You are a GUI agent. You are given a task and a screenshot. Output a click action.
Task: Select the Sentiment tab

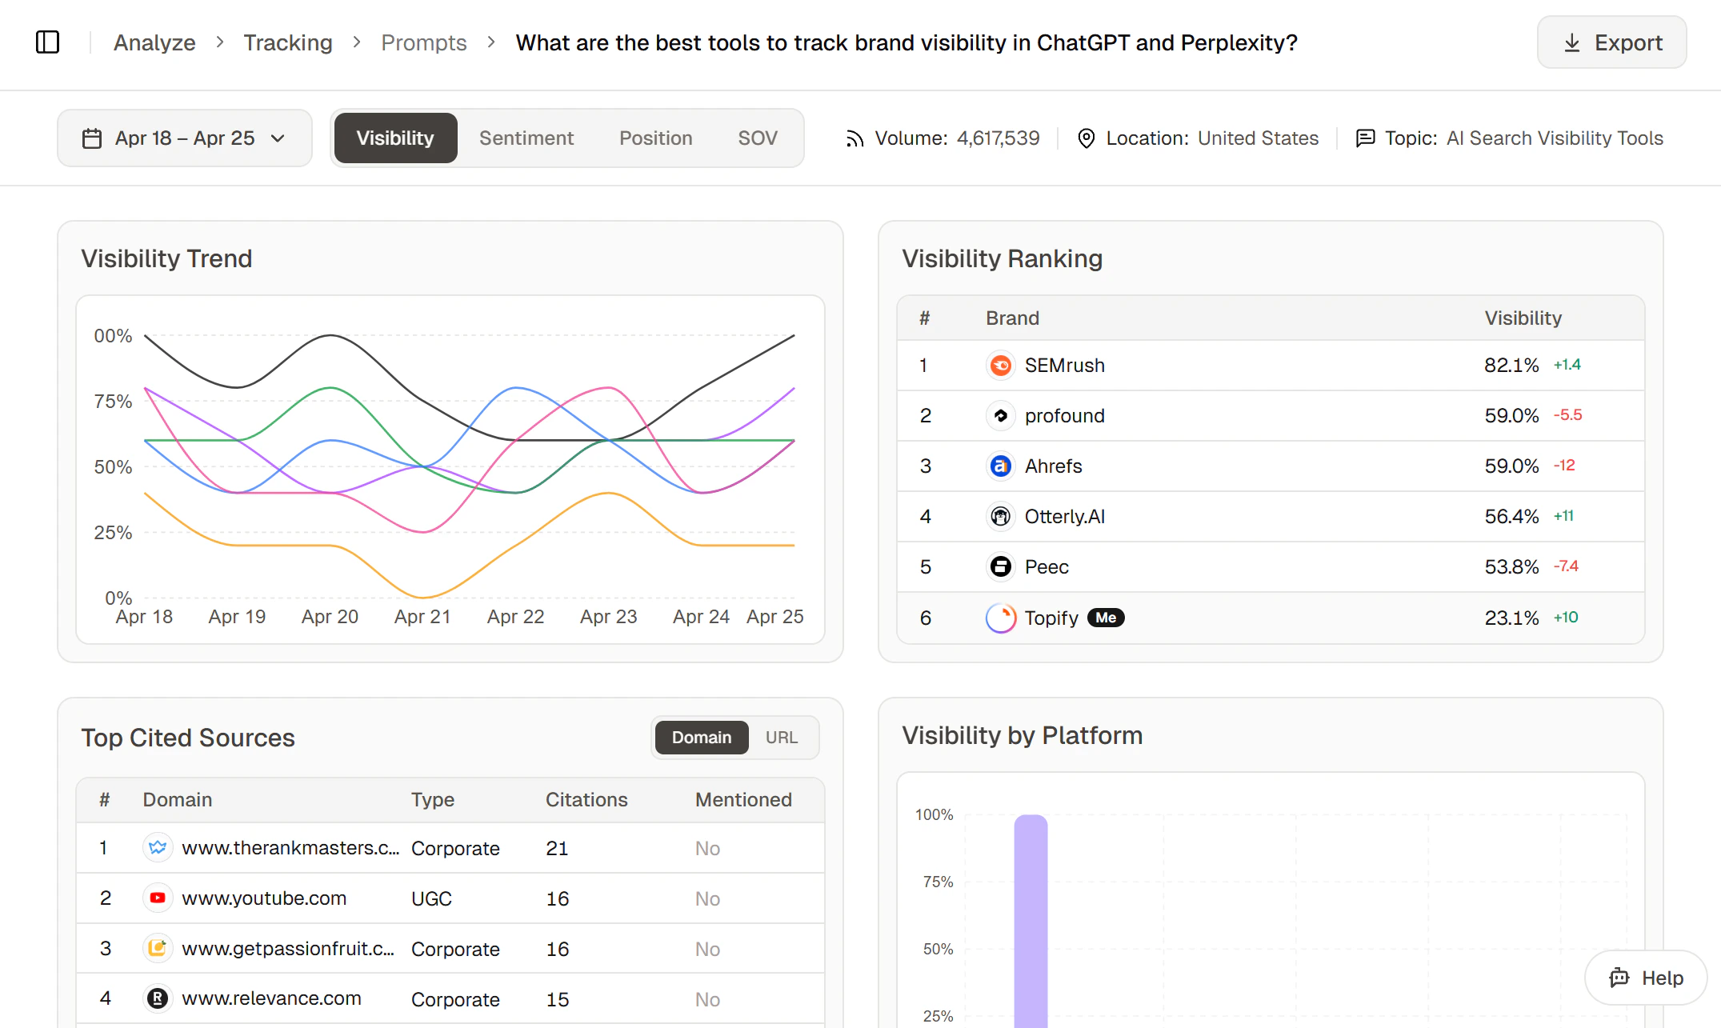pos(526,138)
